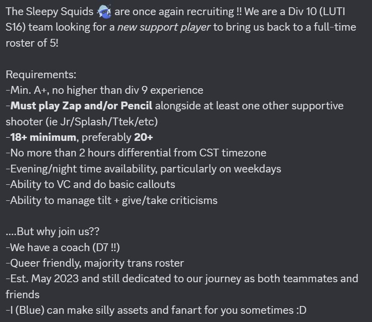372x322 pixels.
Task: Click the italic 'new support player' text
Action: click(x=164, y=27)
